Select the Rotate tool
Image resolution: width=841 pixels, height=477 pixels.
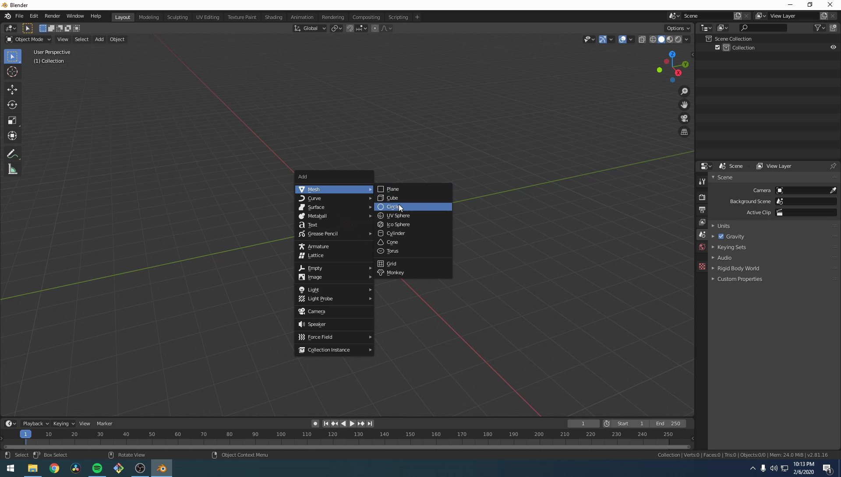click(12, 105)
